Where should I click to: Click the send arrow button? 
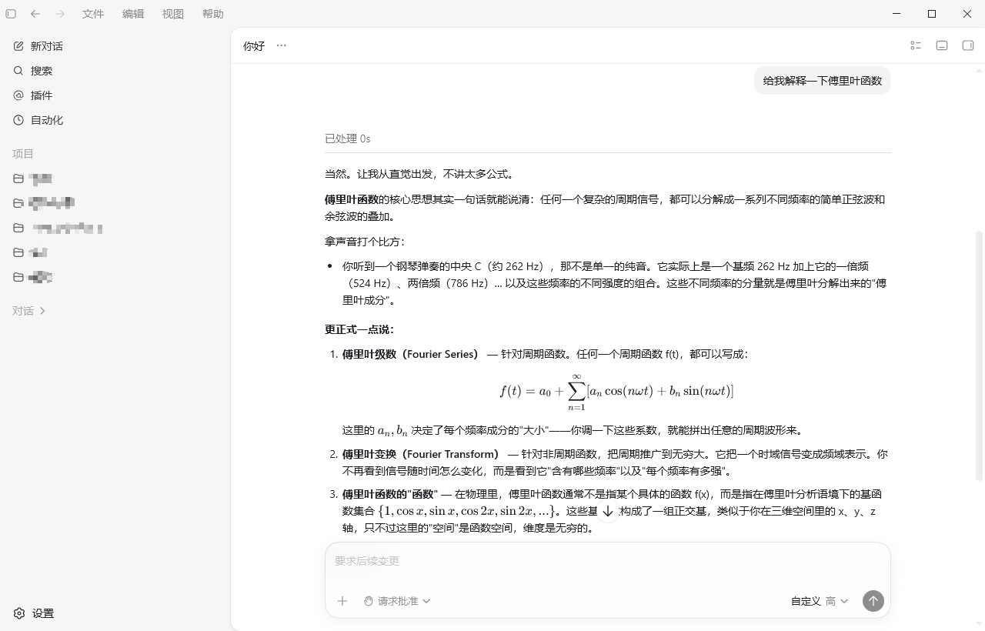tap(873, 601)
